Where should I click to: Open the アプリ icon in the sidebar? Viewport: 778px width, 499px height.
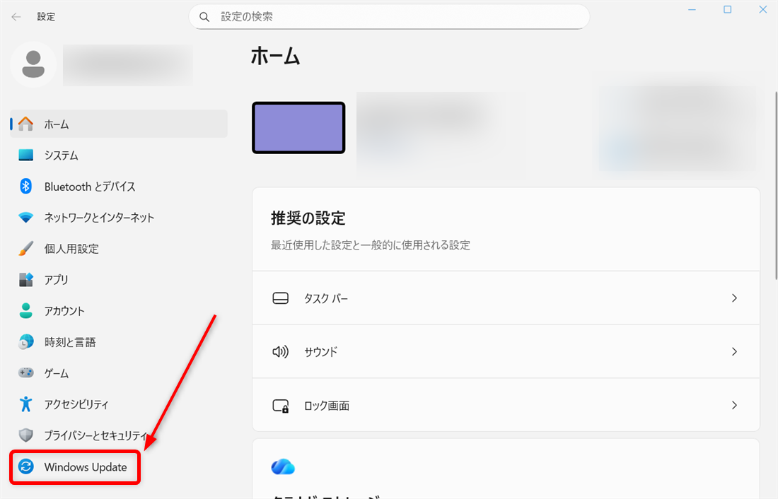click(x=25, y=279)
